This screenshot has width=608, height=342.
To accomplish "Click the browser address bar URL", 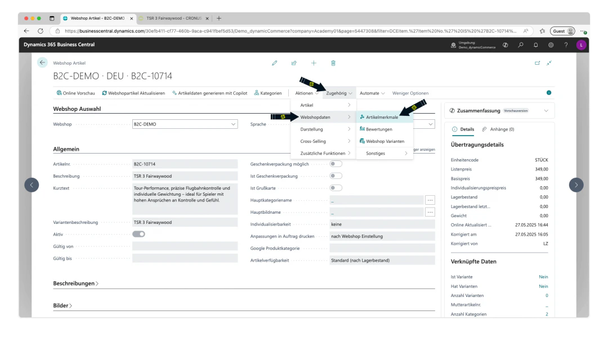I will [290, 31].
